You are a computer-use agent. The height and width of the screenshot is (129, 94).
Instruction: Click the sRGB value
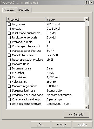(50, 60)
